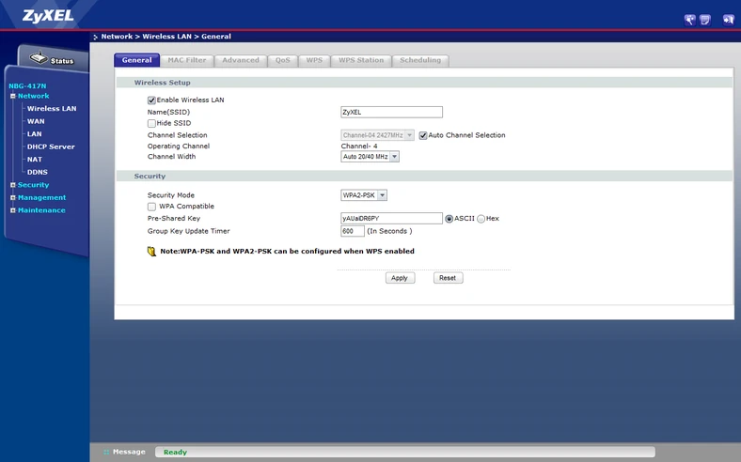
Task: Open WAN settings in sidebar
Action: (36, 121)
